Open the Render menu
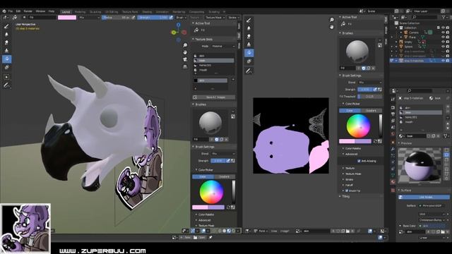 [x=28, y=11]
